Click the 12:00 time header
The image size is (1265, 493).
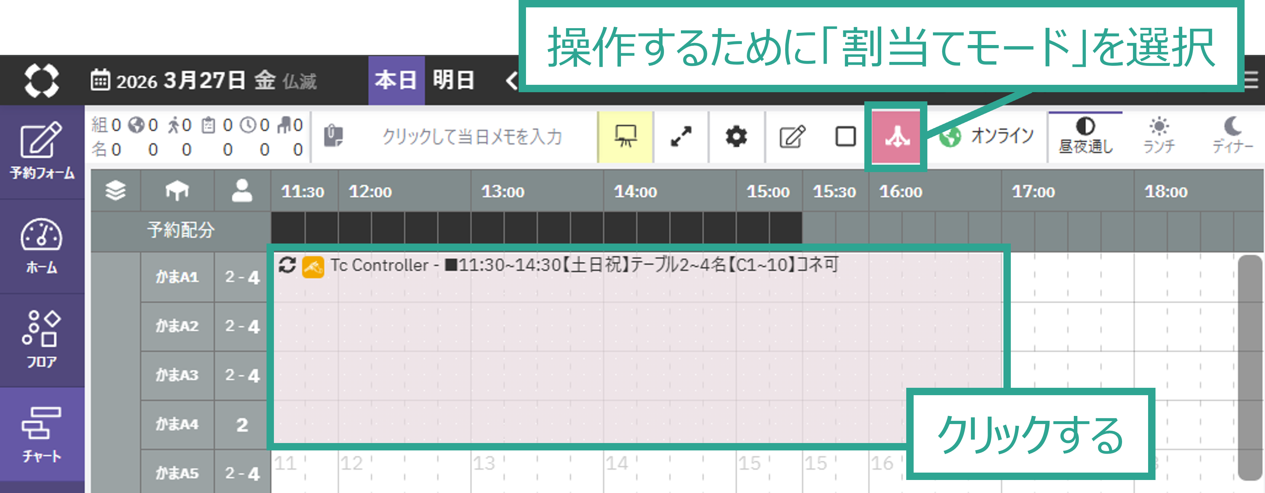click(370, 191)
